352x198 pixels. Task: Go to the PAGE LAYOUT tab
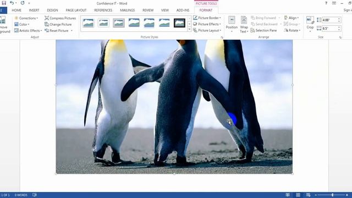[76, 10]
